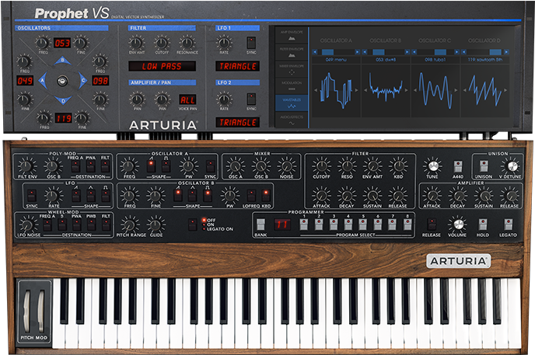The image size is (535, 355).
Task: Select program 8 button
Action: click(x=407, y=224)
